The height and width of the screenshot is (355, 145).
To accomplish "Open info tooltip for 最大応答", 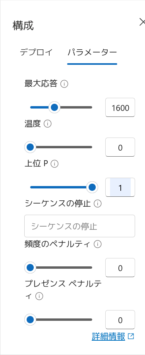I will point(64,84).
